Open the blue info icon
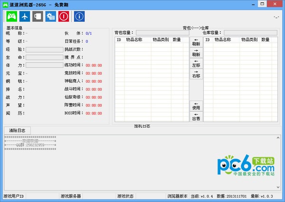 (x=79, y=16)
